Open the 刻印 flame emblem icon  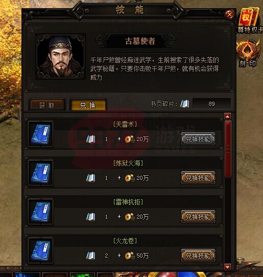(x=249, y=50)
